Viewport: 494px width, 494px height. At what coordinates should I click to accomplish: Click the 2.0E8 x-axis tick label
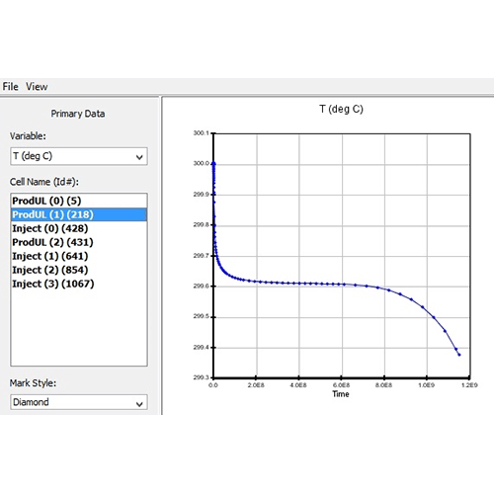click(x=256, y=385)
